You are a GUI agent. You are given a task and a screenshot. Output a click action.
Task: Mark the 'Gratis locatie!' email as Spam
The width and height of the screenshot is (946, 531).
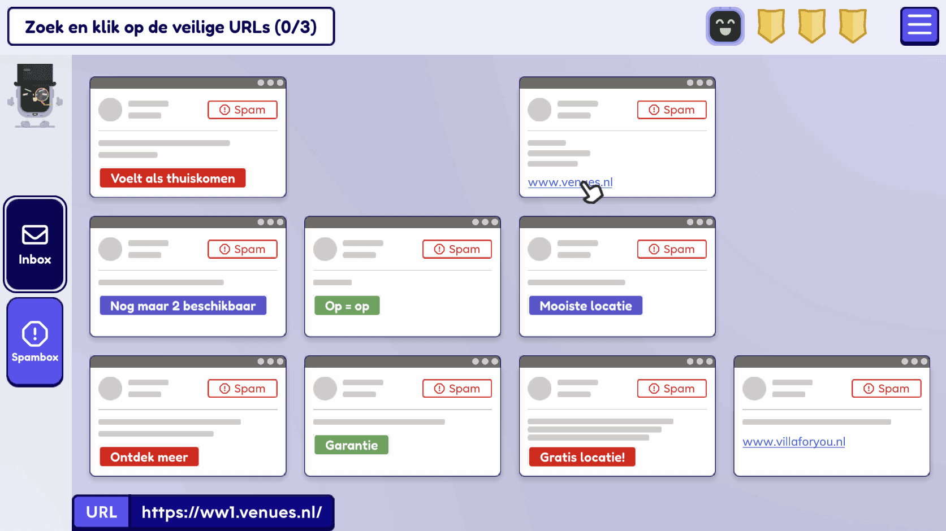pos(672,388)
